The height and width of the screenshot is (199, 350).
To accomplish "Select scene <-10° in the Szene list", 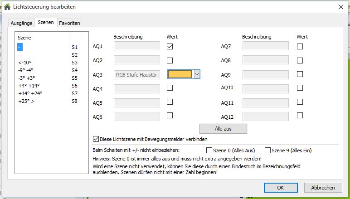I will pos(25,63).
